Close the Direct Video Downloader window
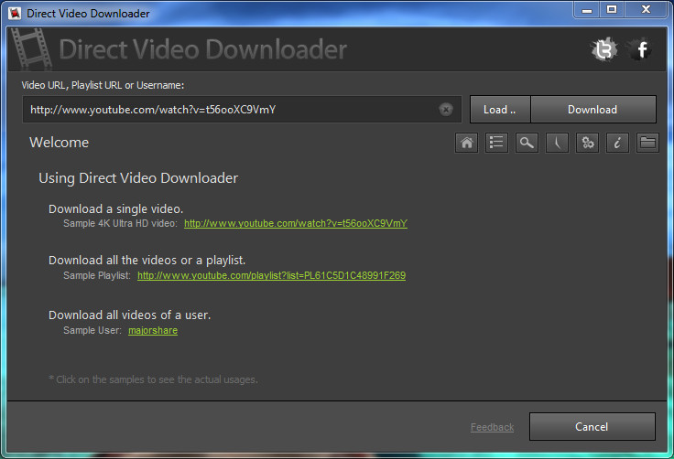The image size is (674, 459). point(646,10)
